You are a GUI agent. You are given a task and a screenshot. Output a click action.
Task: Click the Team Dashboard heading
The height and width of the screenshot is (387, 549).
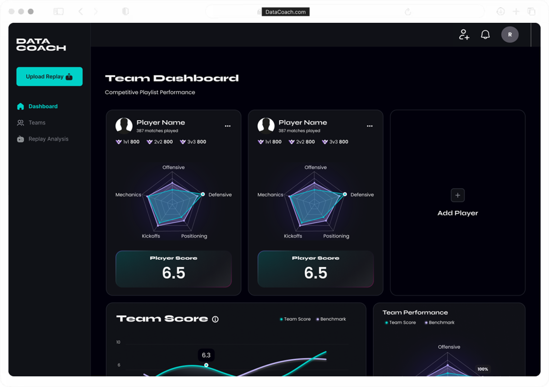tap(172, 78)
